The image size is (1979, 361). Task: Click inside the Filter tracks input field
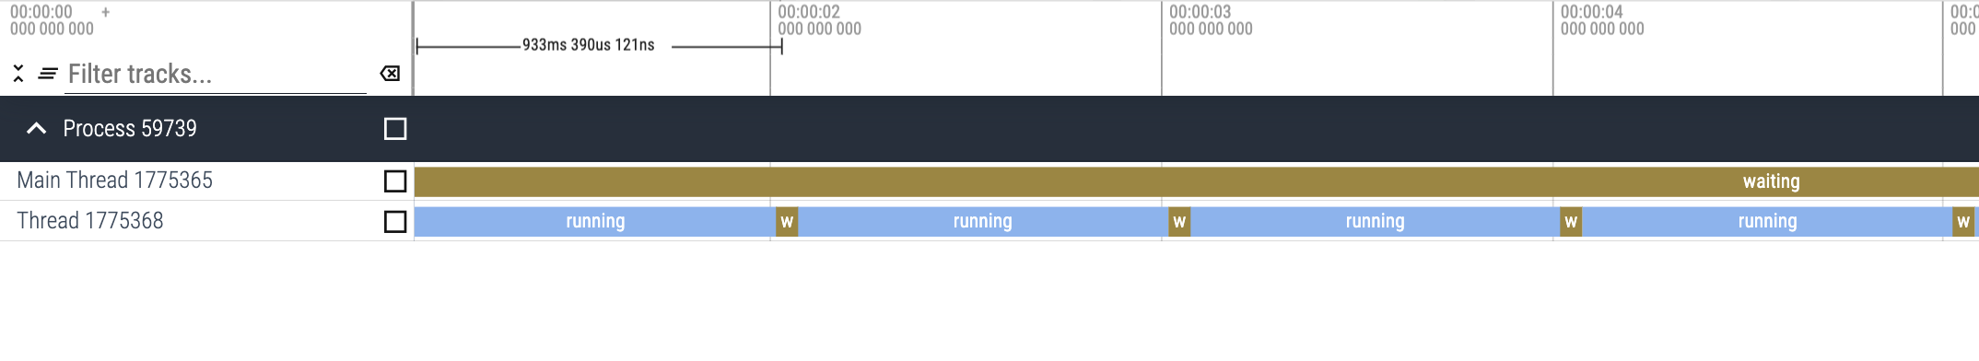(x=217, y=74)
